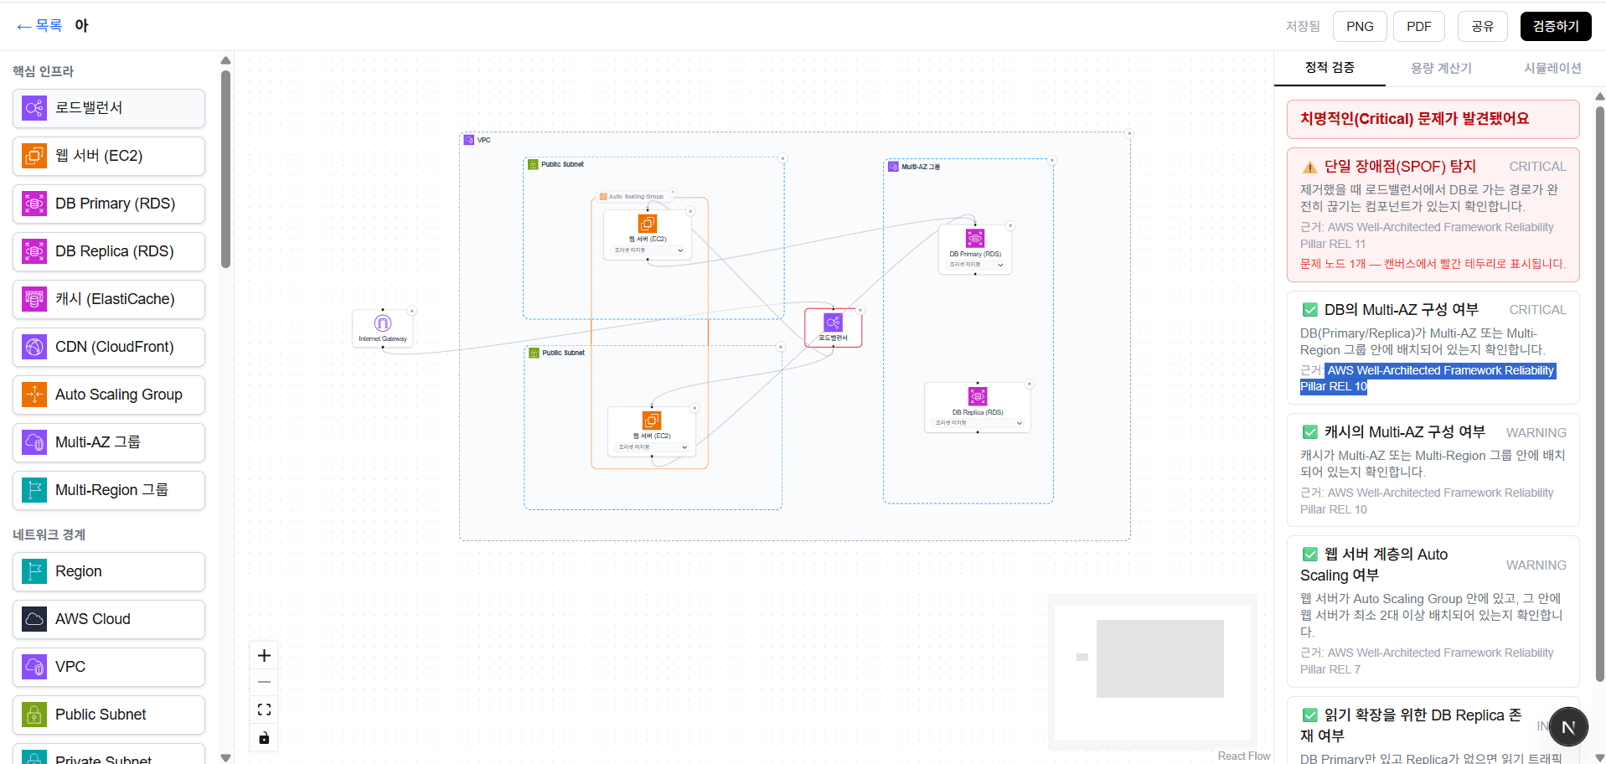Image resolution: width=1606 pixels, height=764 pixels.
Task: Delete the Multi-AZ 그룹 container via its x
Action: coord(1052,160)
